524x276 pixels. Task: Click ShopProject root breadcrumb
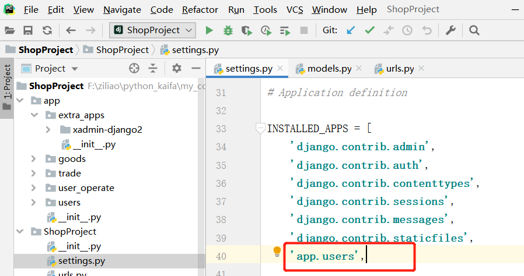(x=40, y=50)
